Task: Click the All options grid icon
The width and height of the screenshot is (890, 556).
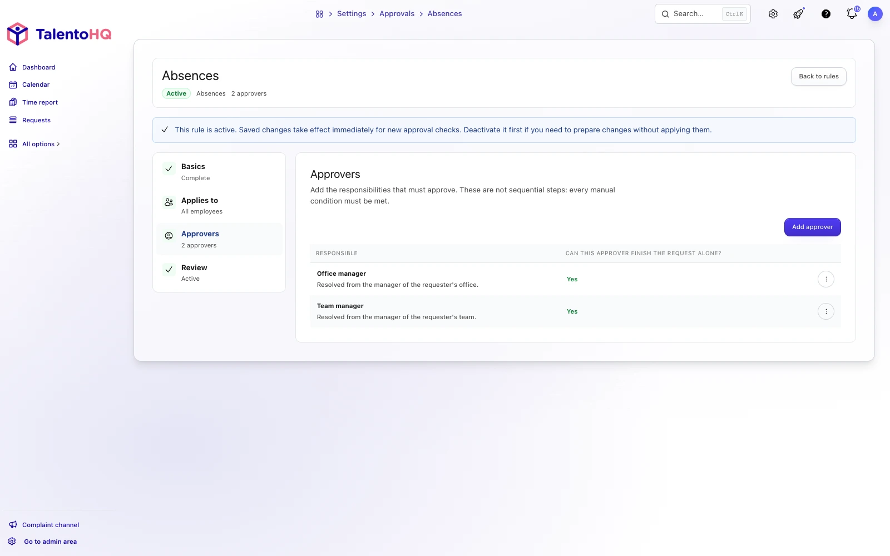Action: click(13, 144)
